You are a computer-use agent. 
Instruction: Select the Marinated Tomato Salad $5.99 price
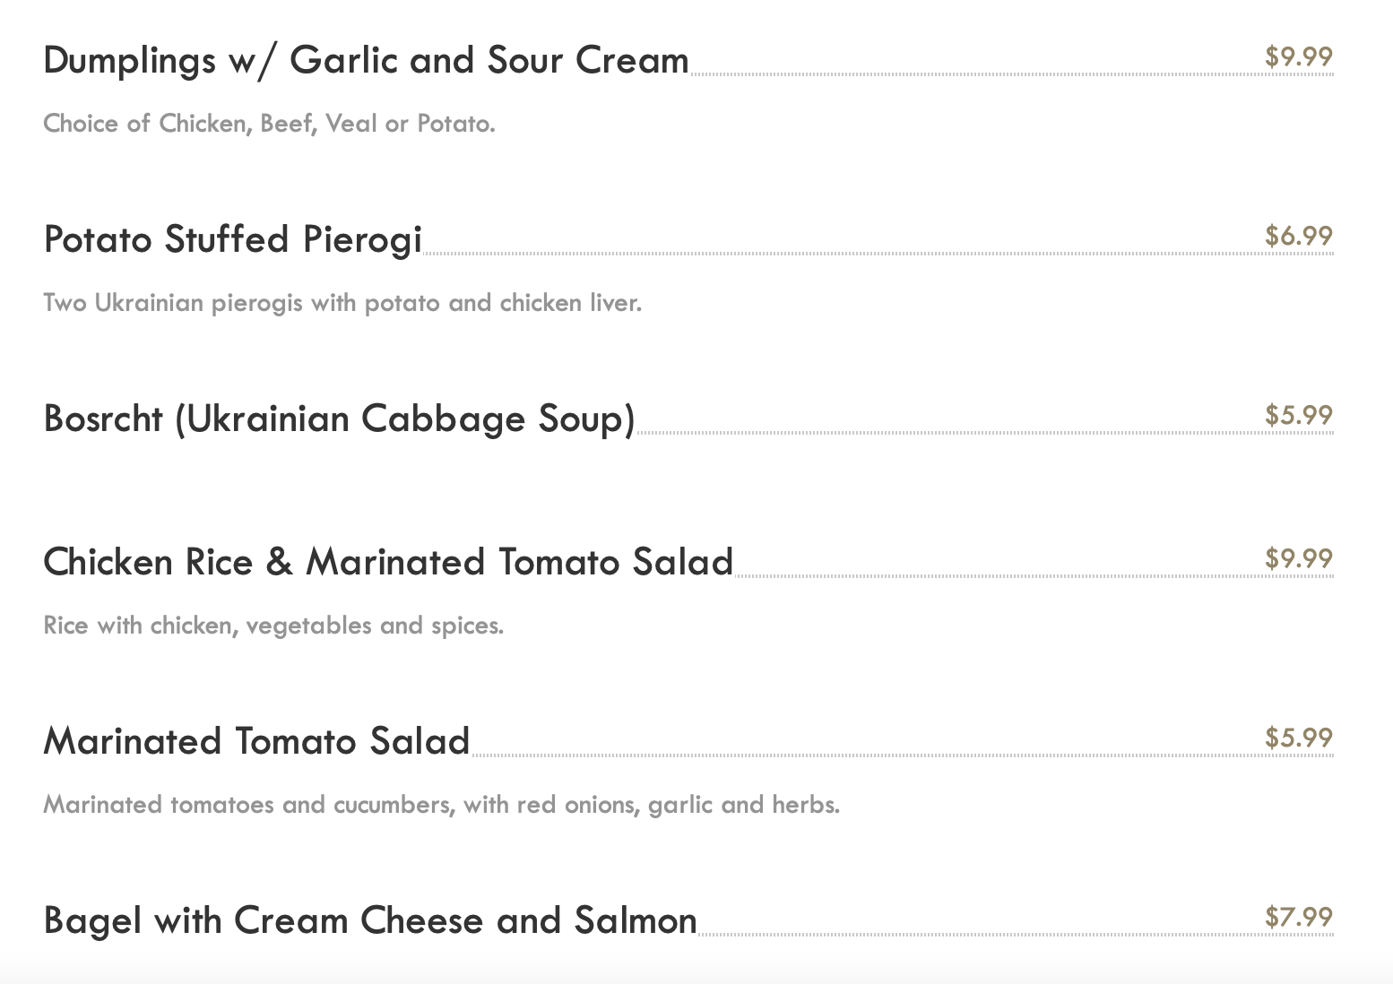tap(1299, 738)
